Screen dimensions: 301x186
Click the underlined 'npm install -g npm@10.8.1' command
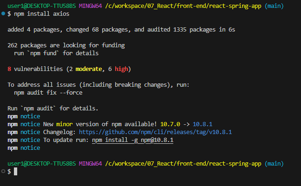pos(133,140)
